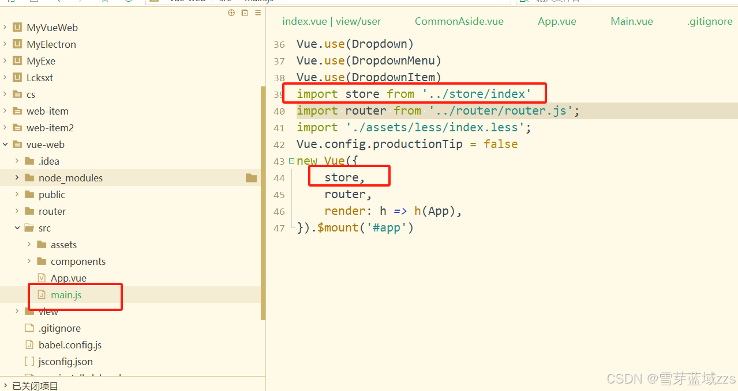Viewport: 738px width, 391px height.
Task: Click Vue.use(DropdownMenu) on line 37
Action: click(x=369, y=60)
